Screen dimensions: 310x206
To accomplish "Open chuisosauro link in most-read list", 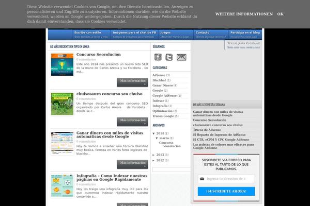I will pyautogui.click(x=218, y=125).
